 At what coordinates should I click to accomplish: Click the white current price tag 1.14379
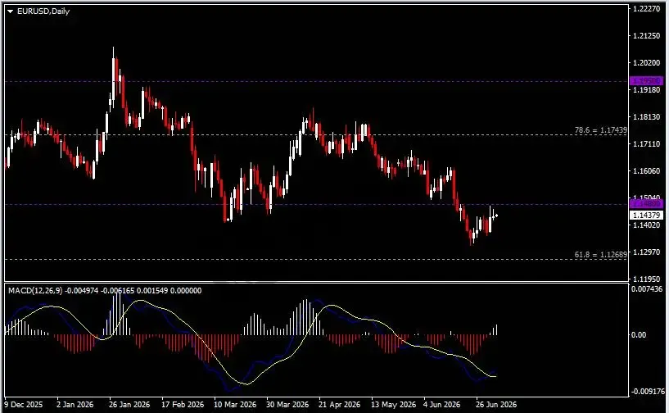[646, 215]
